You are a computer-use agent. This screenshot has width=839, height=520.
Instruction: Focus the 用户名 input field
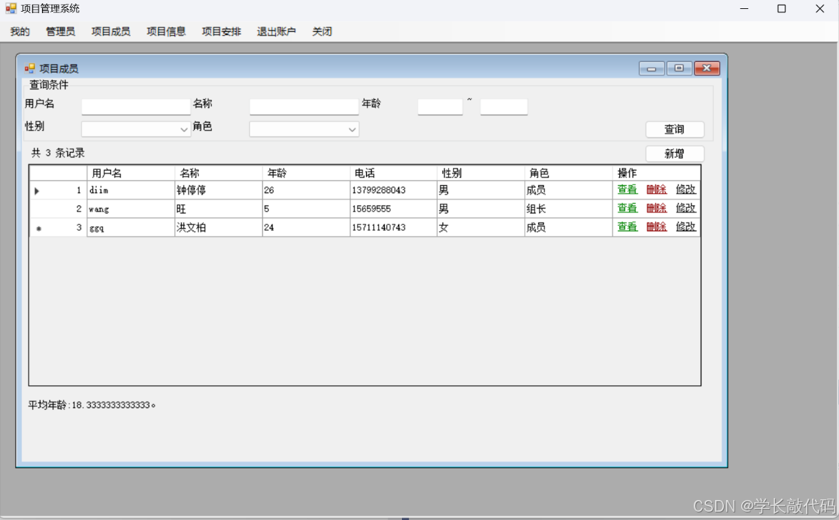pyautogui.click(x=136, y=107)
